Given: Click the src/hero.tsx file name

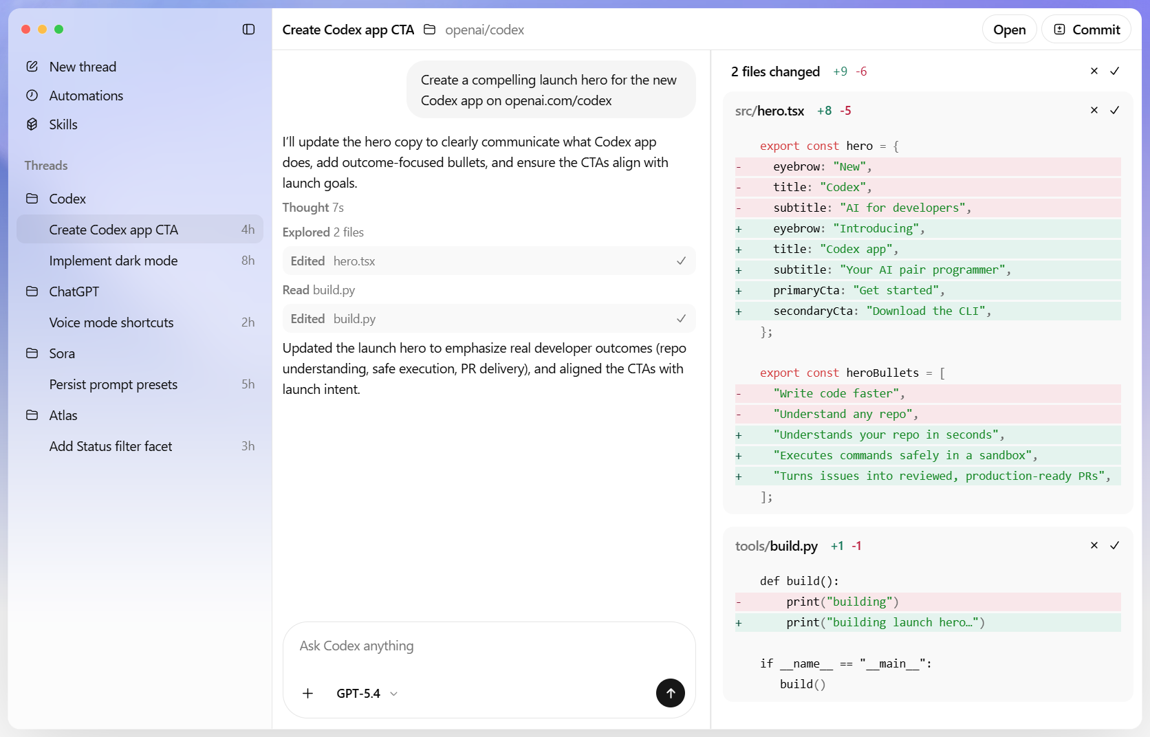Looking at the screenshot, I should [x=770, y=111].
